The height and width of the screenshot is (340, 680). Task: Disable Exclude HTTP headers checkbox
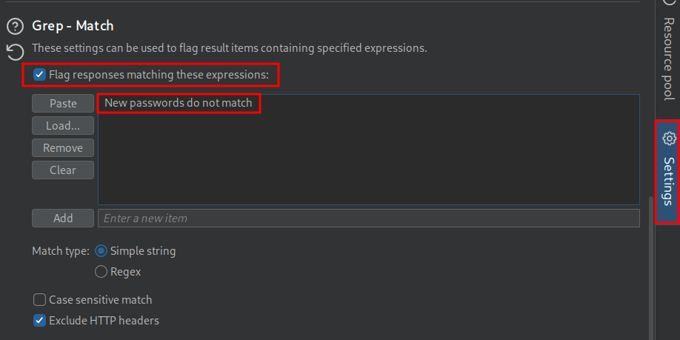[x=40, y=321]
